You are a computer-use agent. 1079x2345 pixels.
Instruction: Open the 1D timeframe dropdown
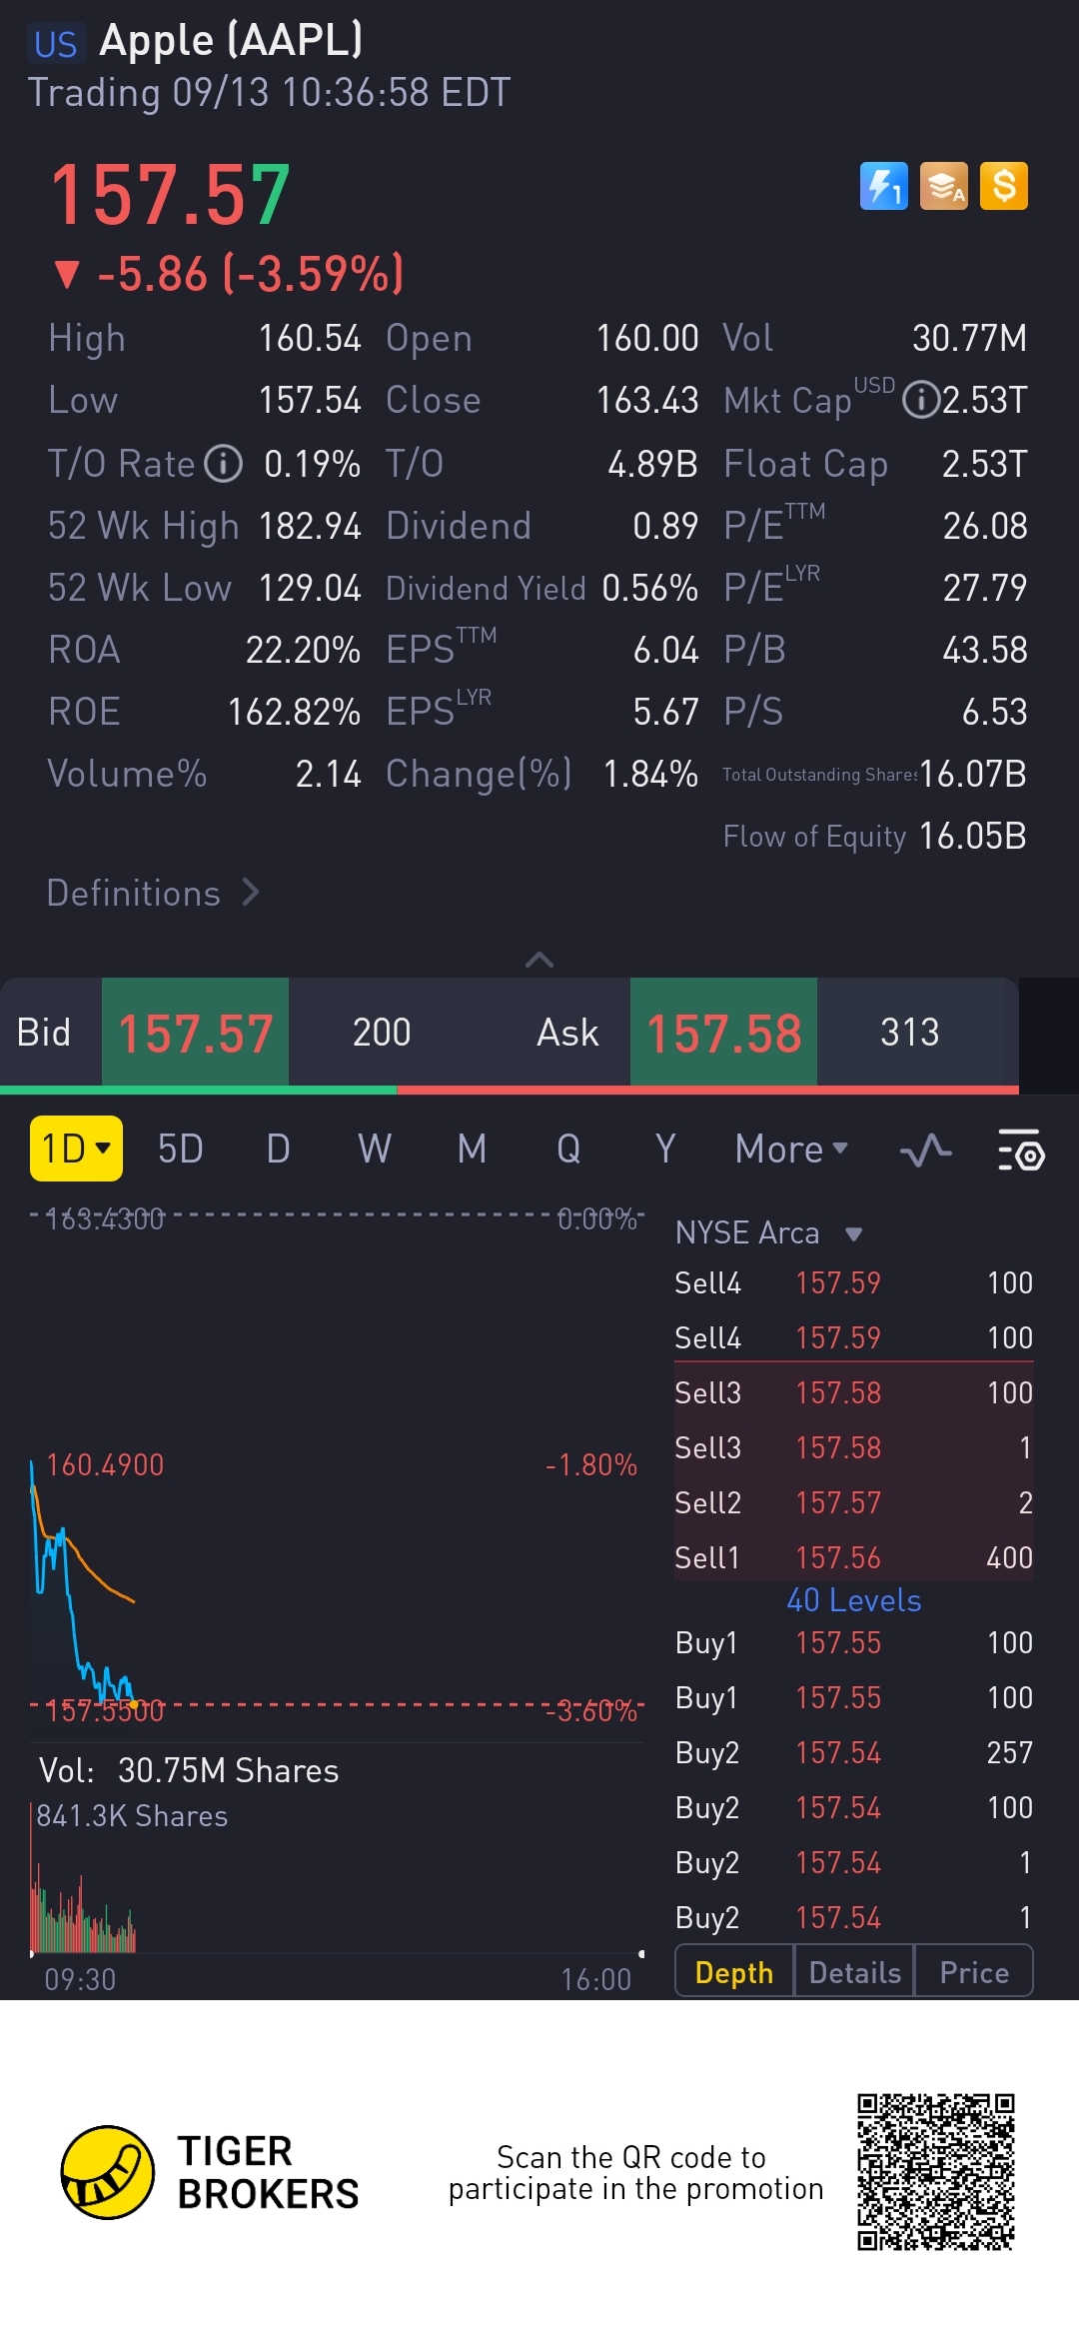coord(76,1149)
